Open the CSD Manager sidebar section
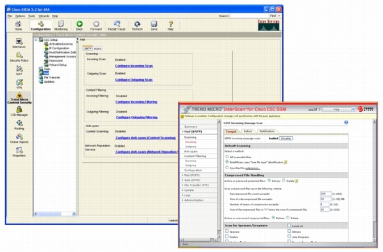The image size is (383, 252). click(19, 111)
